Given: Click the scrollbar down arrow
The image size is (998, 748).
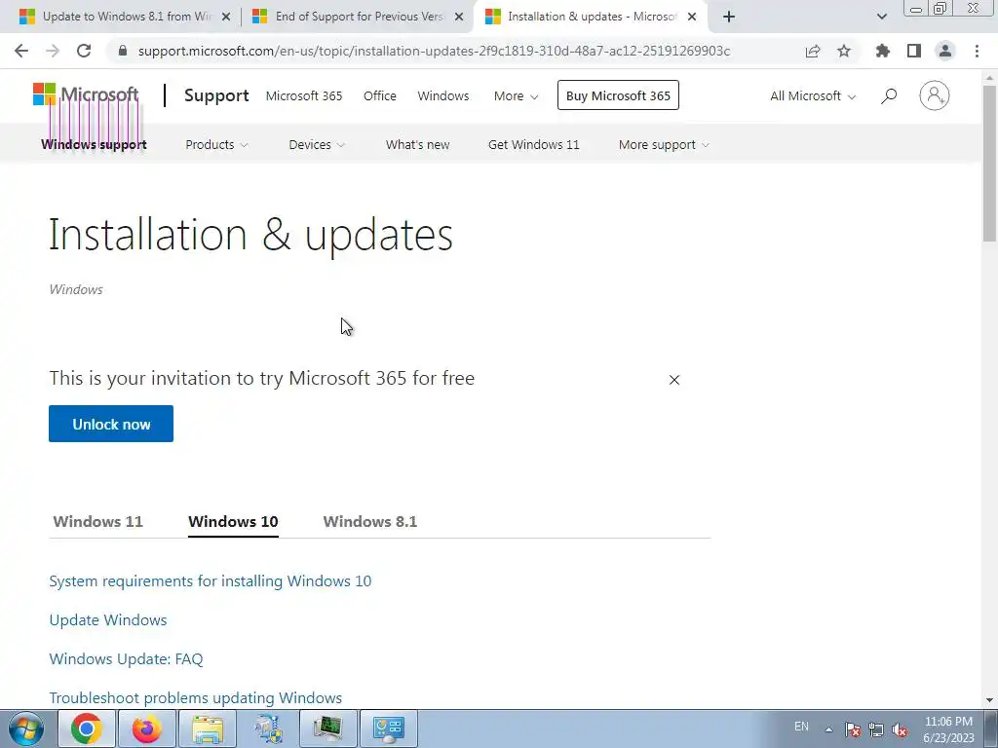Looking at the screenshot, I should [x=989, y=700].
